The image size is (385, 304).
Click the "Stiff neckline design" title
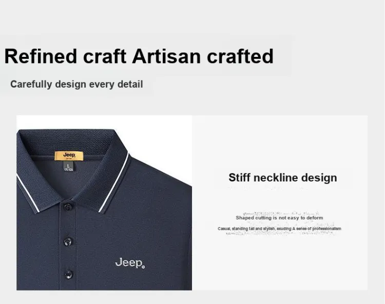coord(283,178)
